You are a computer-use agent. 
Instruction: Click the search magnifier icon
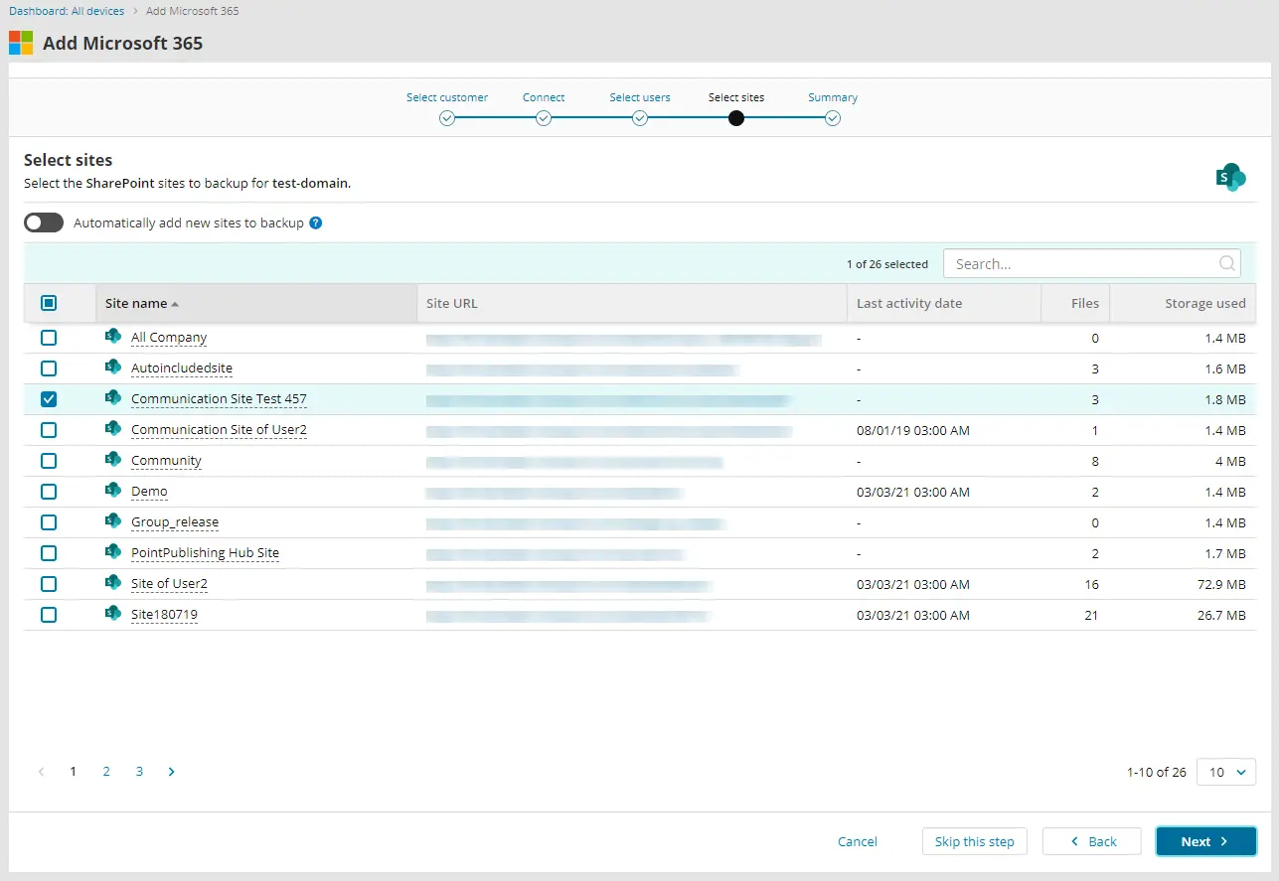(1227, 263)
